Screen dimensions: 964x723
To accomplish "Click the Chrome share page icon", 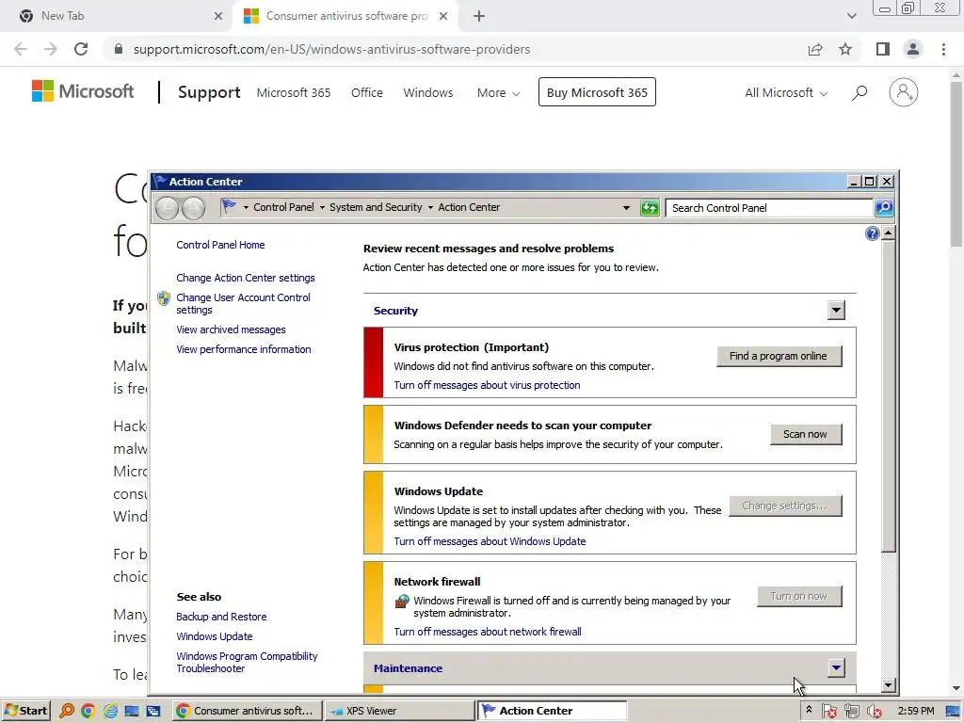I will tap(815, 49).
